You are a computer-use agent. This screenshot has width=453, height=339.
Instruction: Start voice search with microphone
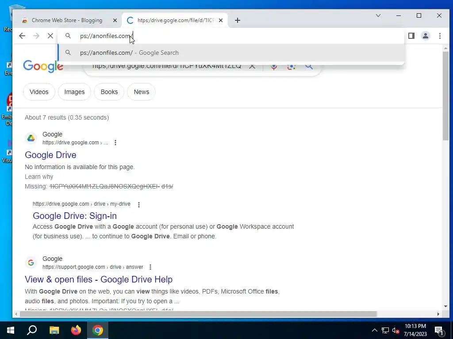(273, 66)
